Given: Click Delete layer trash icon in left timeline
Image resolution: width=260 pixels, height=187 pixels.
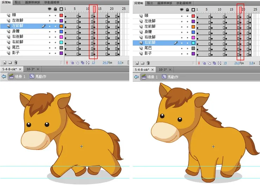Looking at the screenshot, I should [x=15, y=62].
